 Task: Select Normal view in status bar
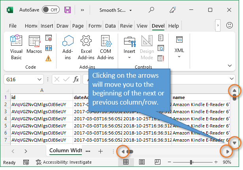point(126,162)
